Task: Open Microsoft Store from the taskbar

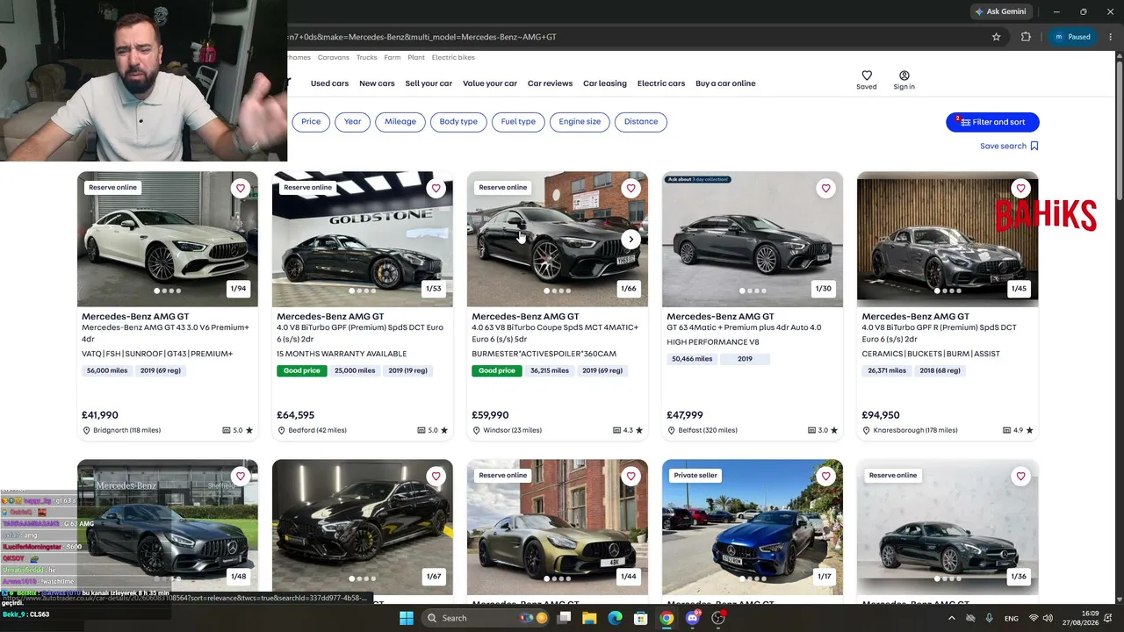Action: pyautogui.click(x=641, y=618)
